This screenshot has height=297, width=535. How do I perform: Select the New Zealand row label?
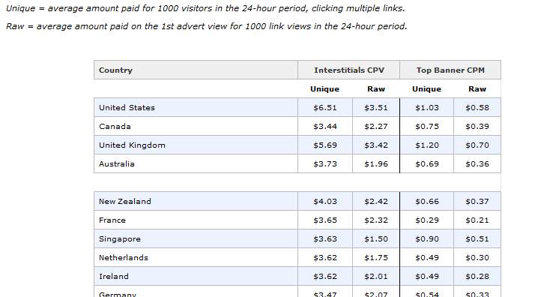pos(196,202)
